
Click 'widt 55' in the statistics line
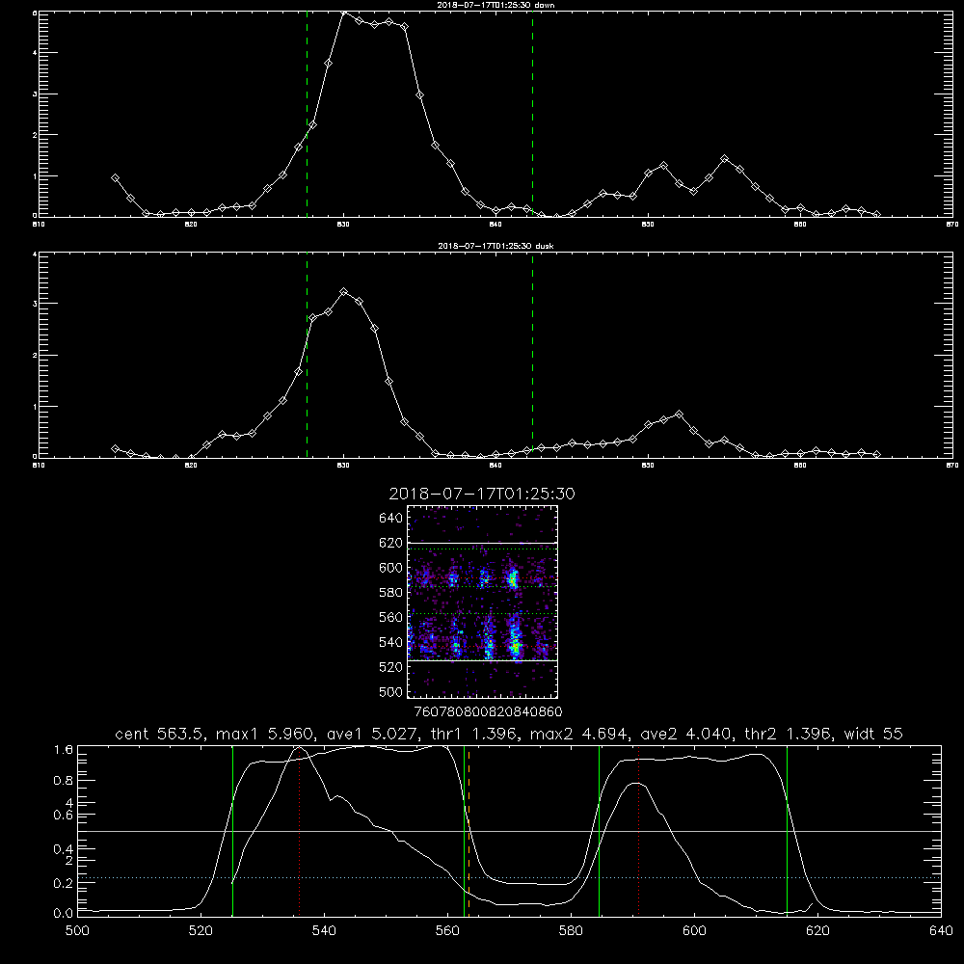tap(873, 734)
